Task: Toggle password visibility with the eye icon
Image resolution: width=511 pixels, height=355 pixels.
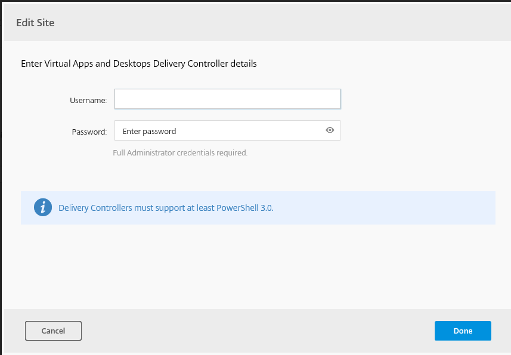Action: pos(330,130)
